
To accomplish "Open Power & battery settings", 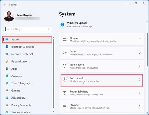I will click(x=102, y=93).
